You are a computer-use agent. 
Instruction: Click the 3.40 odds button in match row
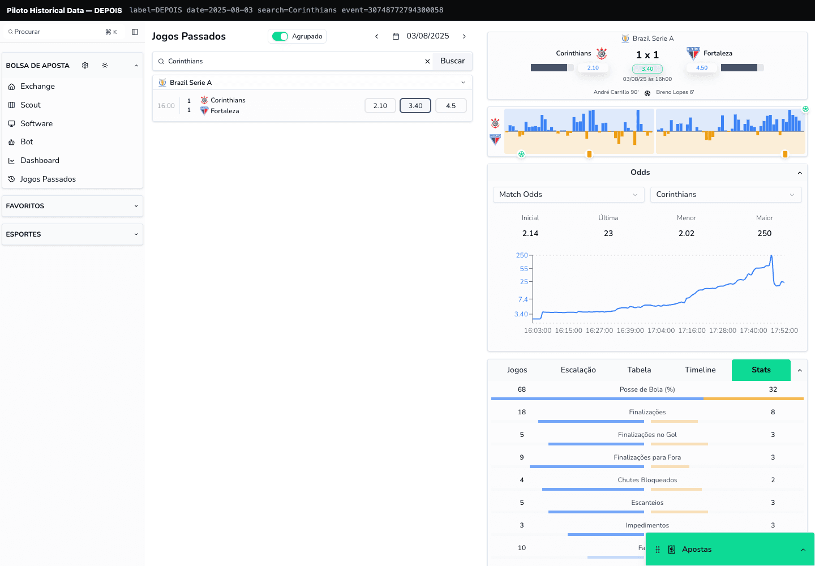(x=415, y=106)
